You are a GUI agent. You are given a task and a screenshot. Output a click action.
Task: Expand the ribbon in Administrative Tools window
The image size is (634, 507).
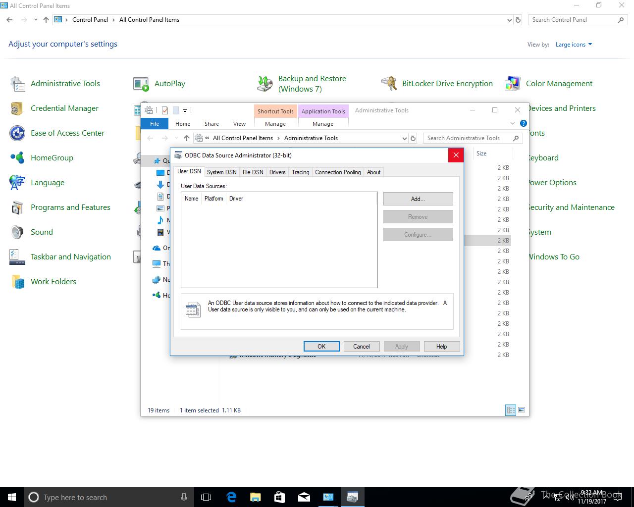click(513, 123)
